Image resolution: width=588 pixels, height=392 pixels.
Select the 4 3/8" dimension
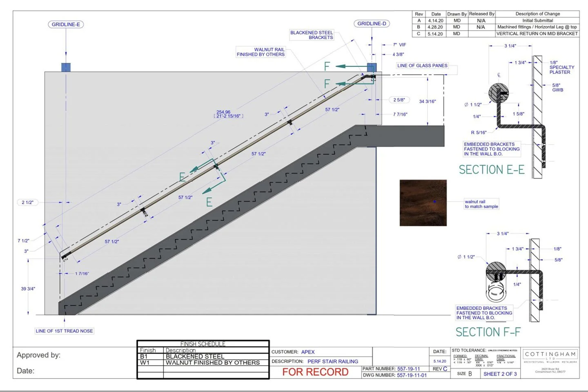(398, 54)
